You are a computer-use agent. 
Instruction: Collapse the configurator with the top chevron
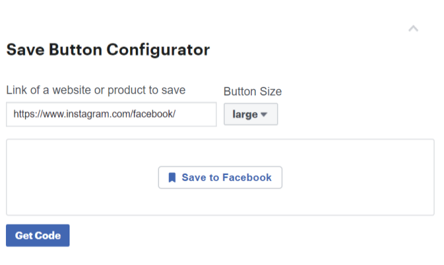tap(414, 28)
